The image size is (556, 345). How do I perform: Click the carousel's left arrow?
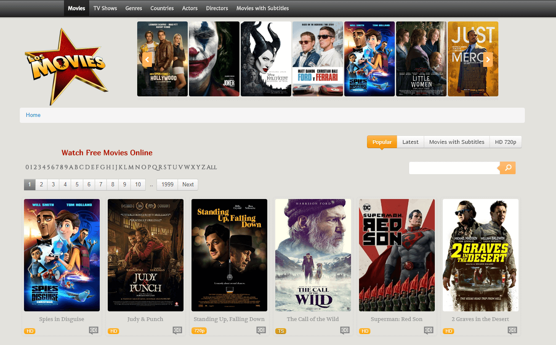pyautogui.click(x=147, y=59)
